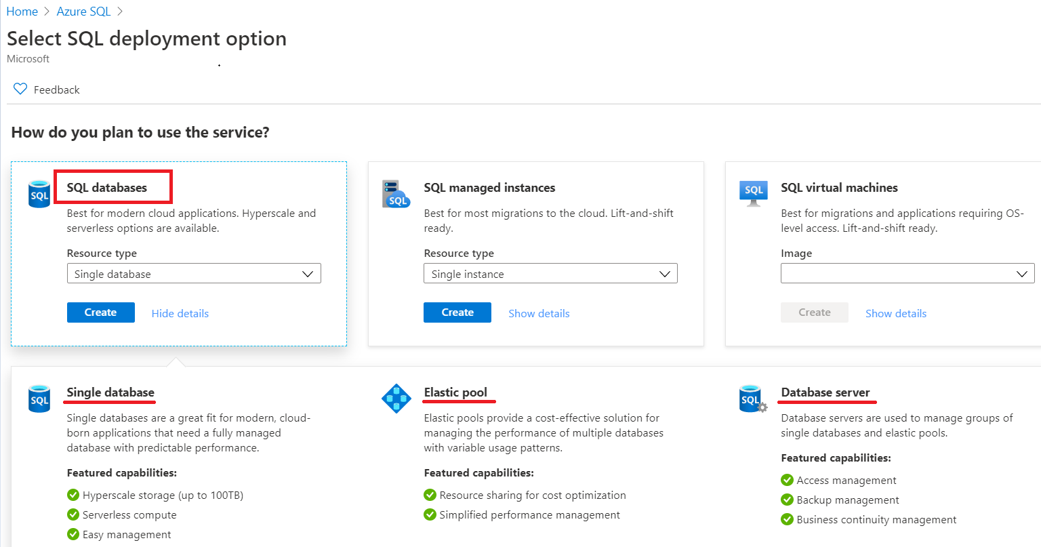Click "Simplified performance management" text

coord(529,515)
